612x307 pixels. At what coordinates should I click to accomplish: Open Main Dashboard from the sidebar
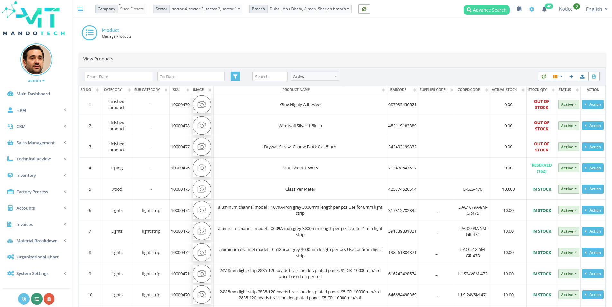click(33, 94)
